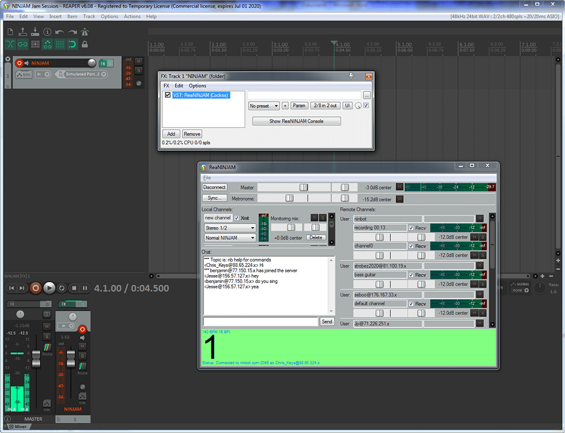Viewport: 565px width, 433px height.
Task: Uncheck the Xmit checkbox for the local channel
Action: click(237, 218)
